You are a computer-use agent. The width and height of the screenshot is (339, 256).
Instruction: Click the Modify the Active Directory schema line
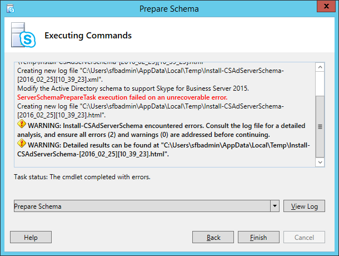pos(133,88)
